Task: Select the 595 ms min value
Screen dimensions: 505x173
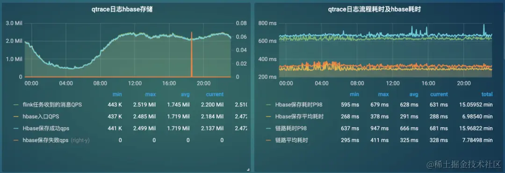Action: [350, 105]
